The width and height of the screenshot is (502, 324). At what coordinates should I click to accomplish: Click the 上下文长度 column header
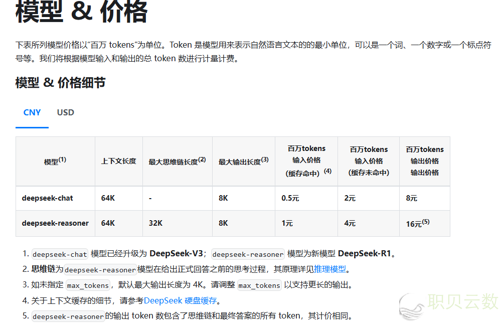coord(119,161)
